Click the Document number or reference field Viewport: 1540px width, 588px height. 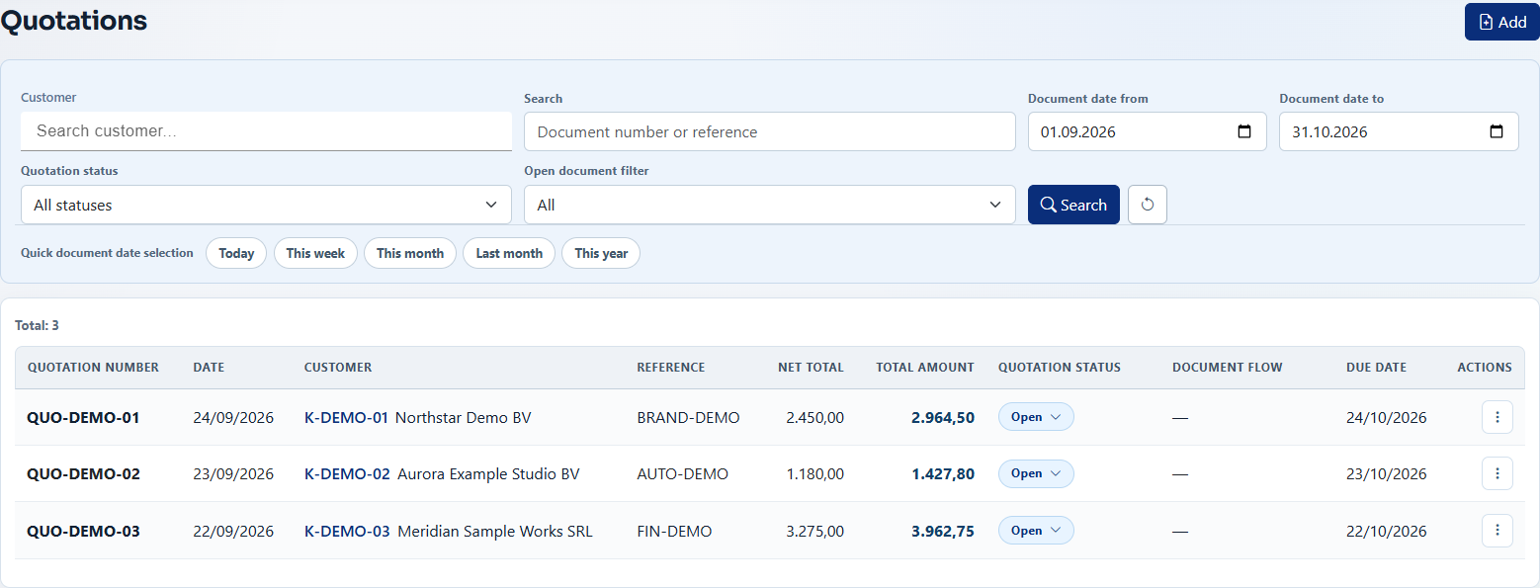coord(769,131)
